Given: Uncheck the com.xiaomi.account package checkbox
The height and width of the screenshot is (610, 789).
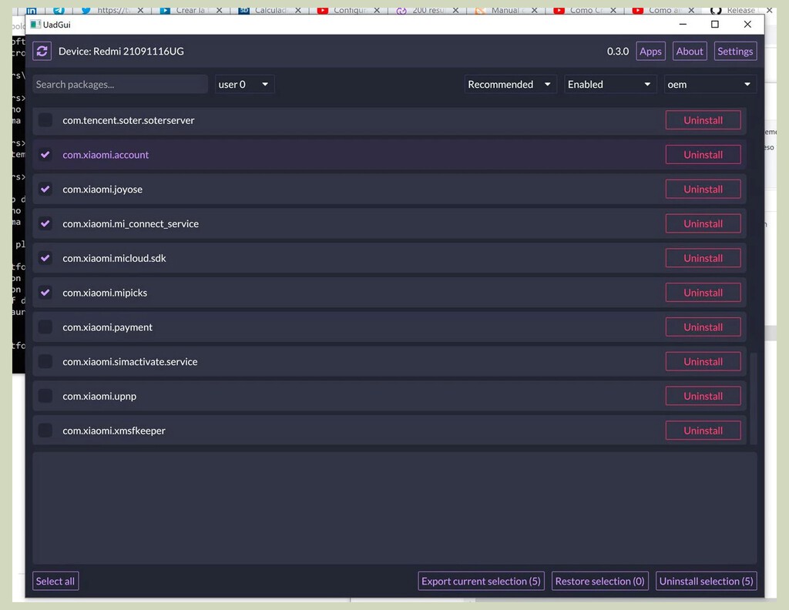Looking at the screenshot, I should [45, 155].
